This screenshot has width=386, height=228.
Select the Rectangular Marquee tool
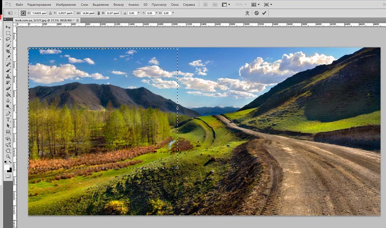point(8,33)
